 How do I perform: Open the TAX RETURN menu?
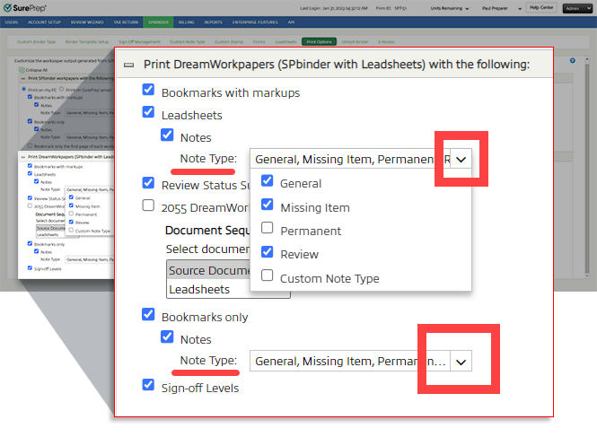pos(126,22)
